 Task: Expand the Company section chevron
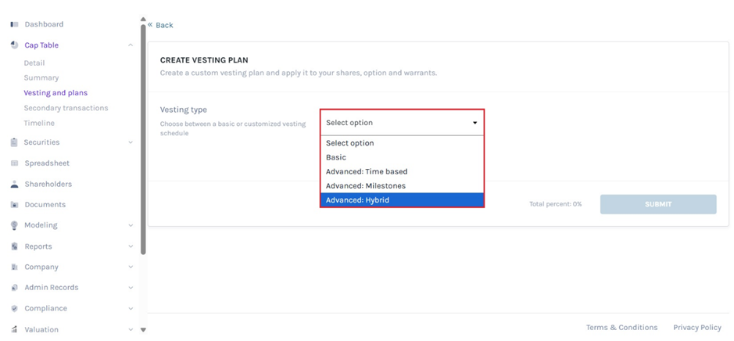pyautogui.click(x=131, y=267)
